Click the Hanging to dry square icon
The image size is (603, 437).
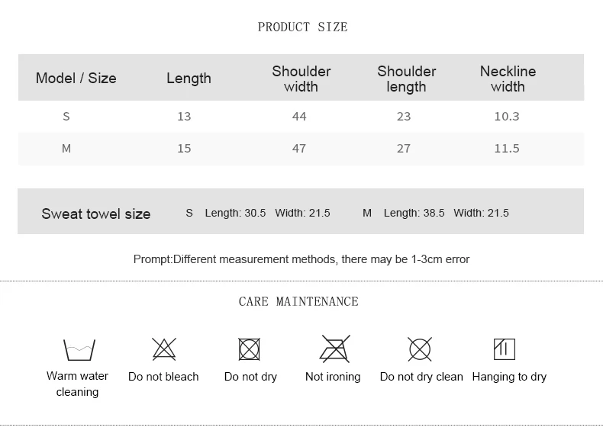[x=505, y=349]
